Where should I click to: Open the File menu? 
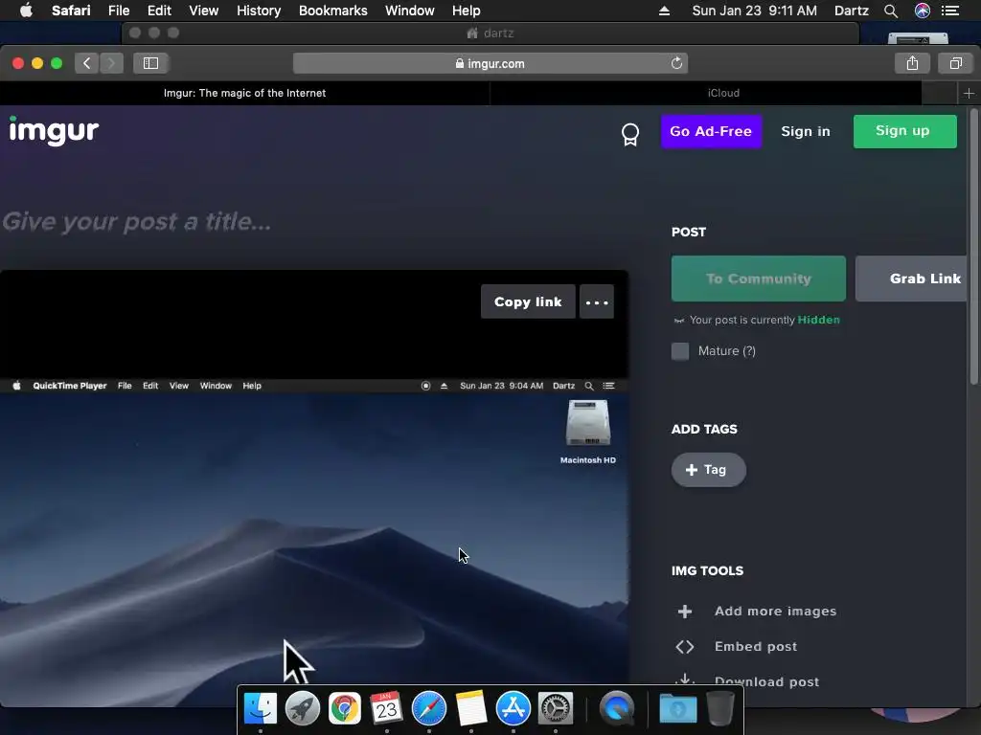[118, 11]
